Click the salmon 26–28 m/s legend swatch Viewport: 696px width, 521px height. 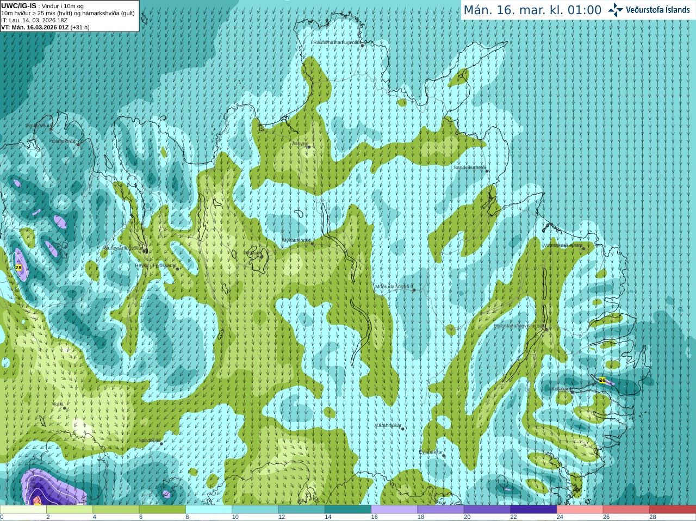tap(626, 510)
